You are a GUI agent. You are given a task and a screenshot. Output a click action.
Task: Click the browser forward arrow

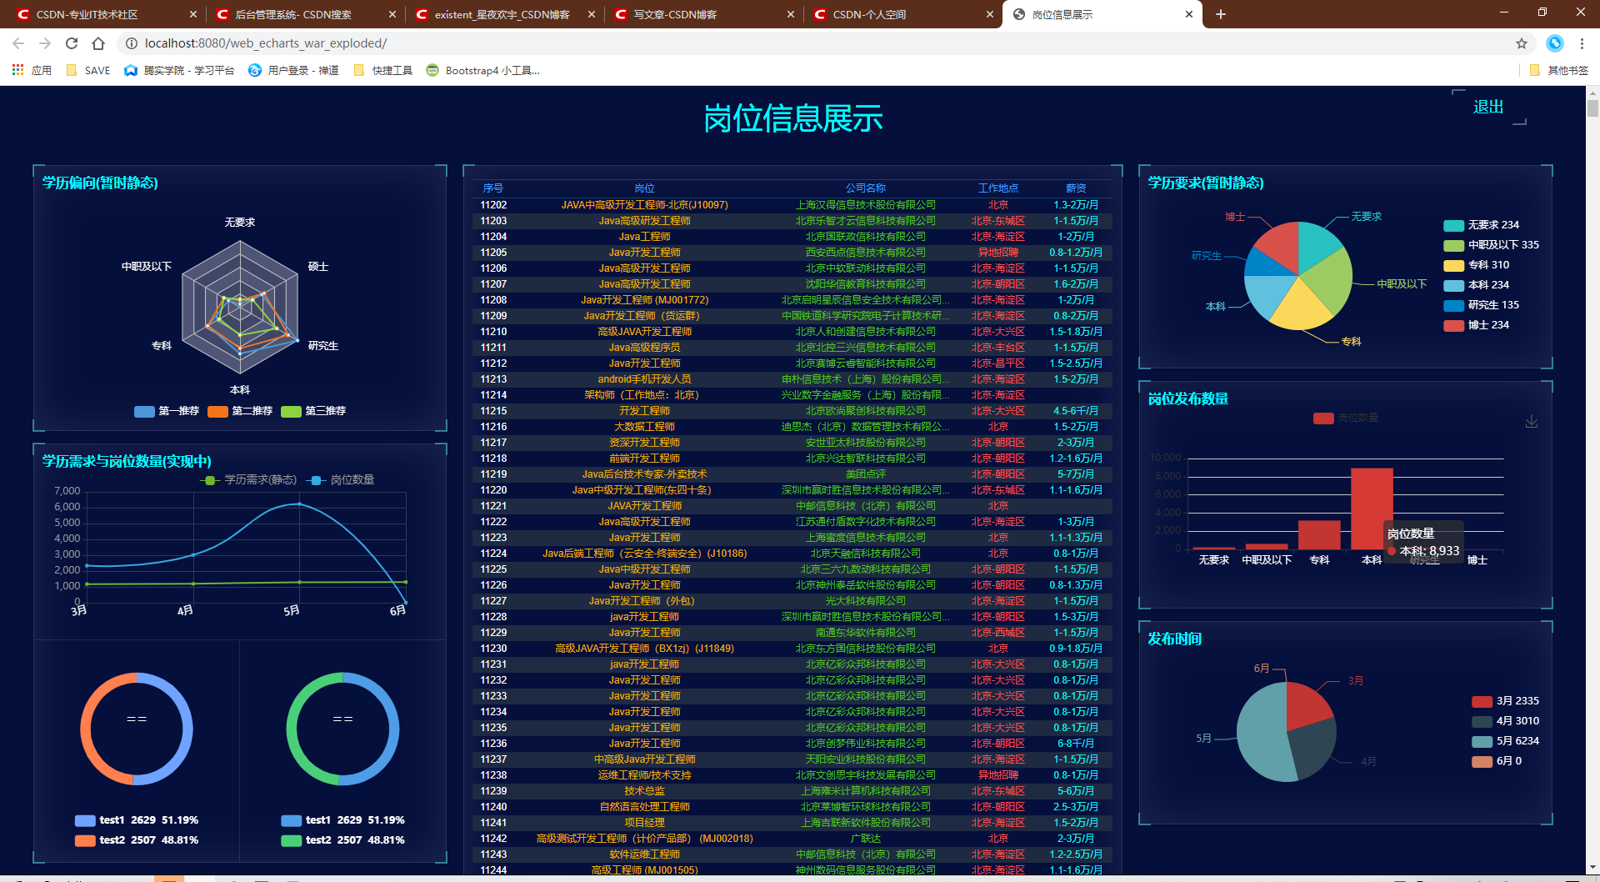pos(45,43)
